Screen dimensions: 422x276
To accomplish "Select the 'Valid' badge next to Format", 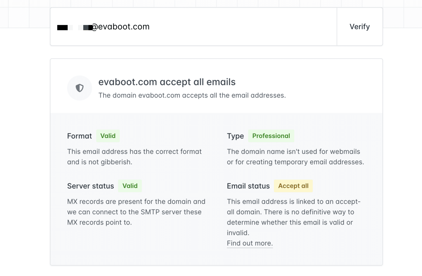I will (x=108, y=136).
